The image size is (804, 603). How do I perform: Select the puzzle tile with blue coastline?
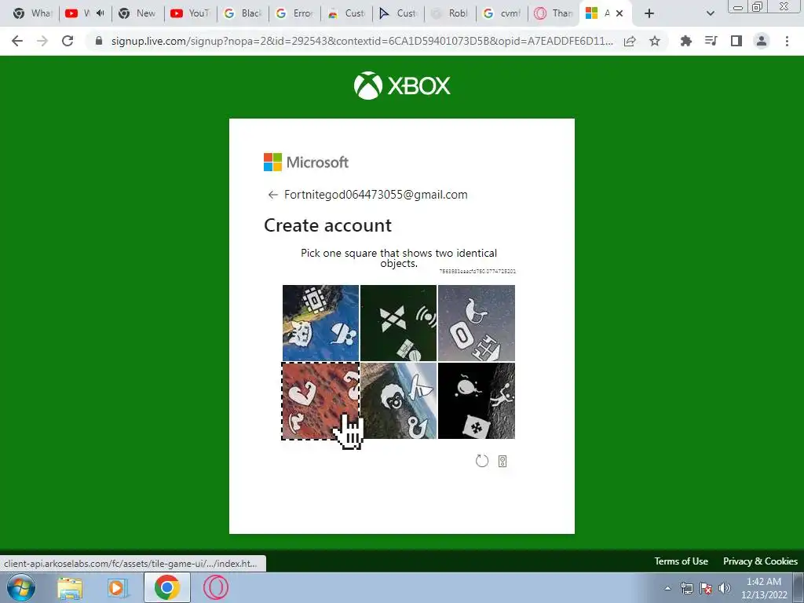tap(320, 323)
